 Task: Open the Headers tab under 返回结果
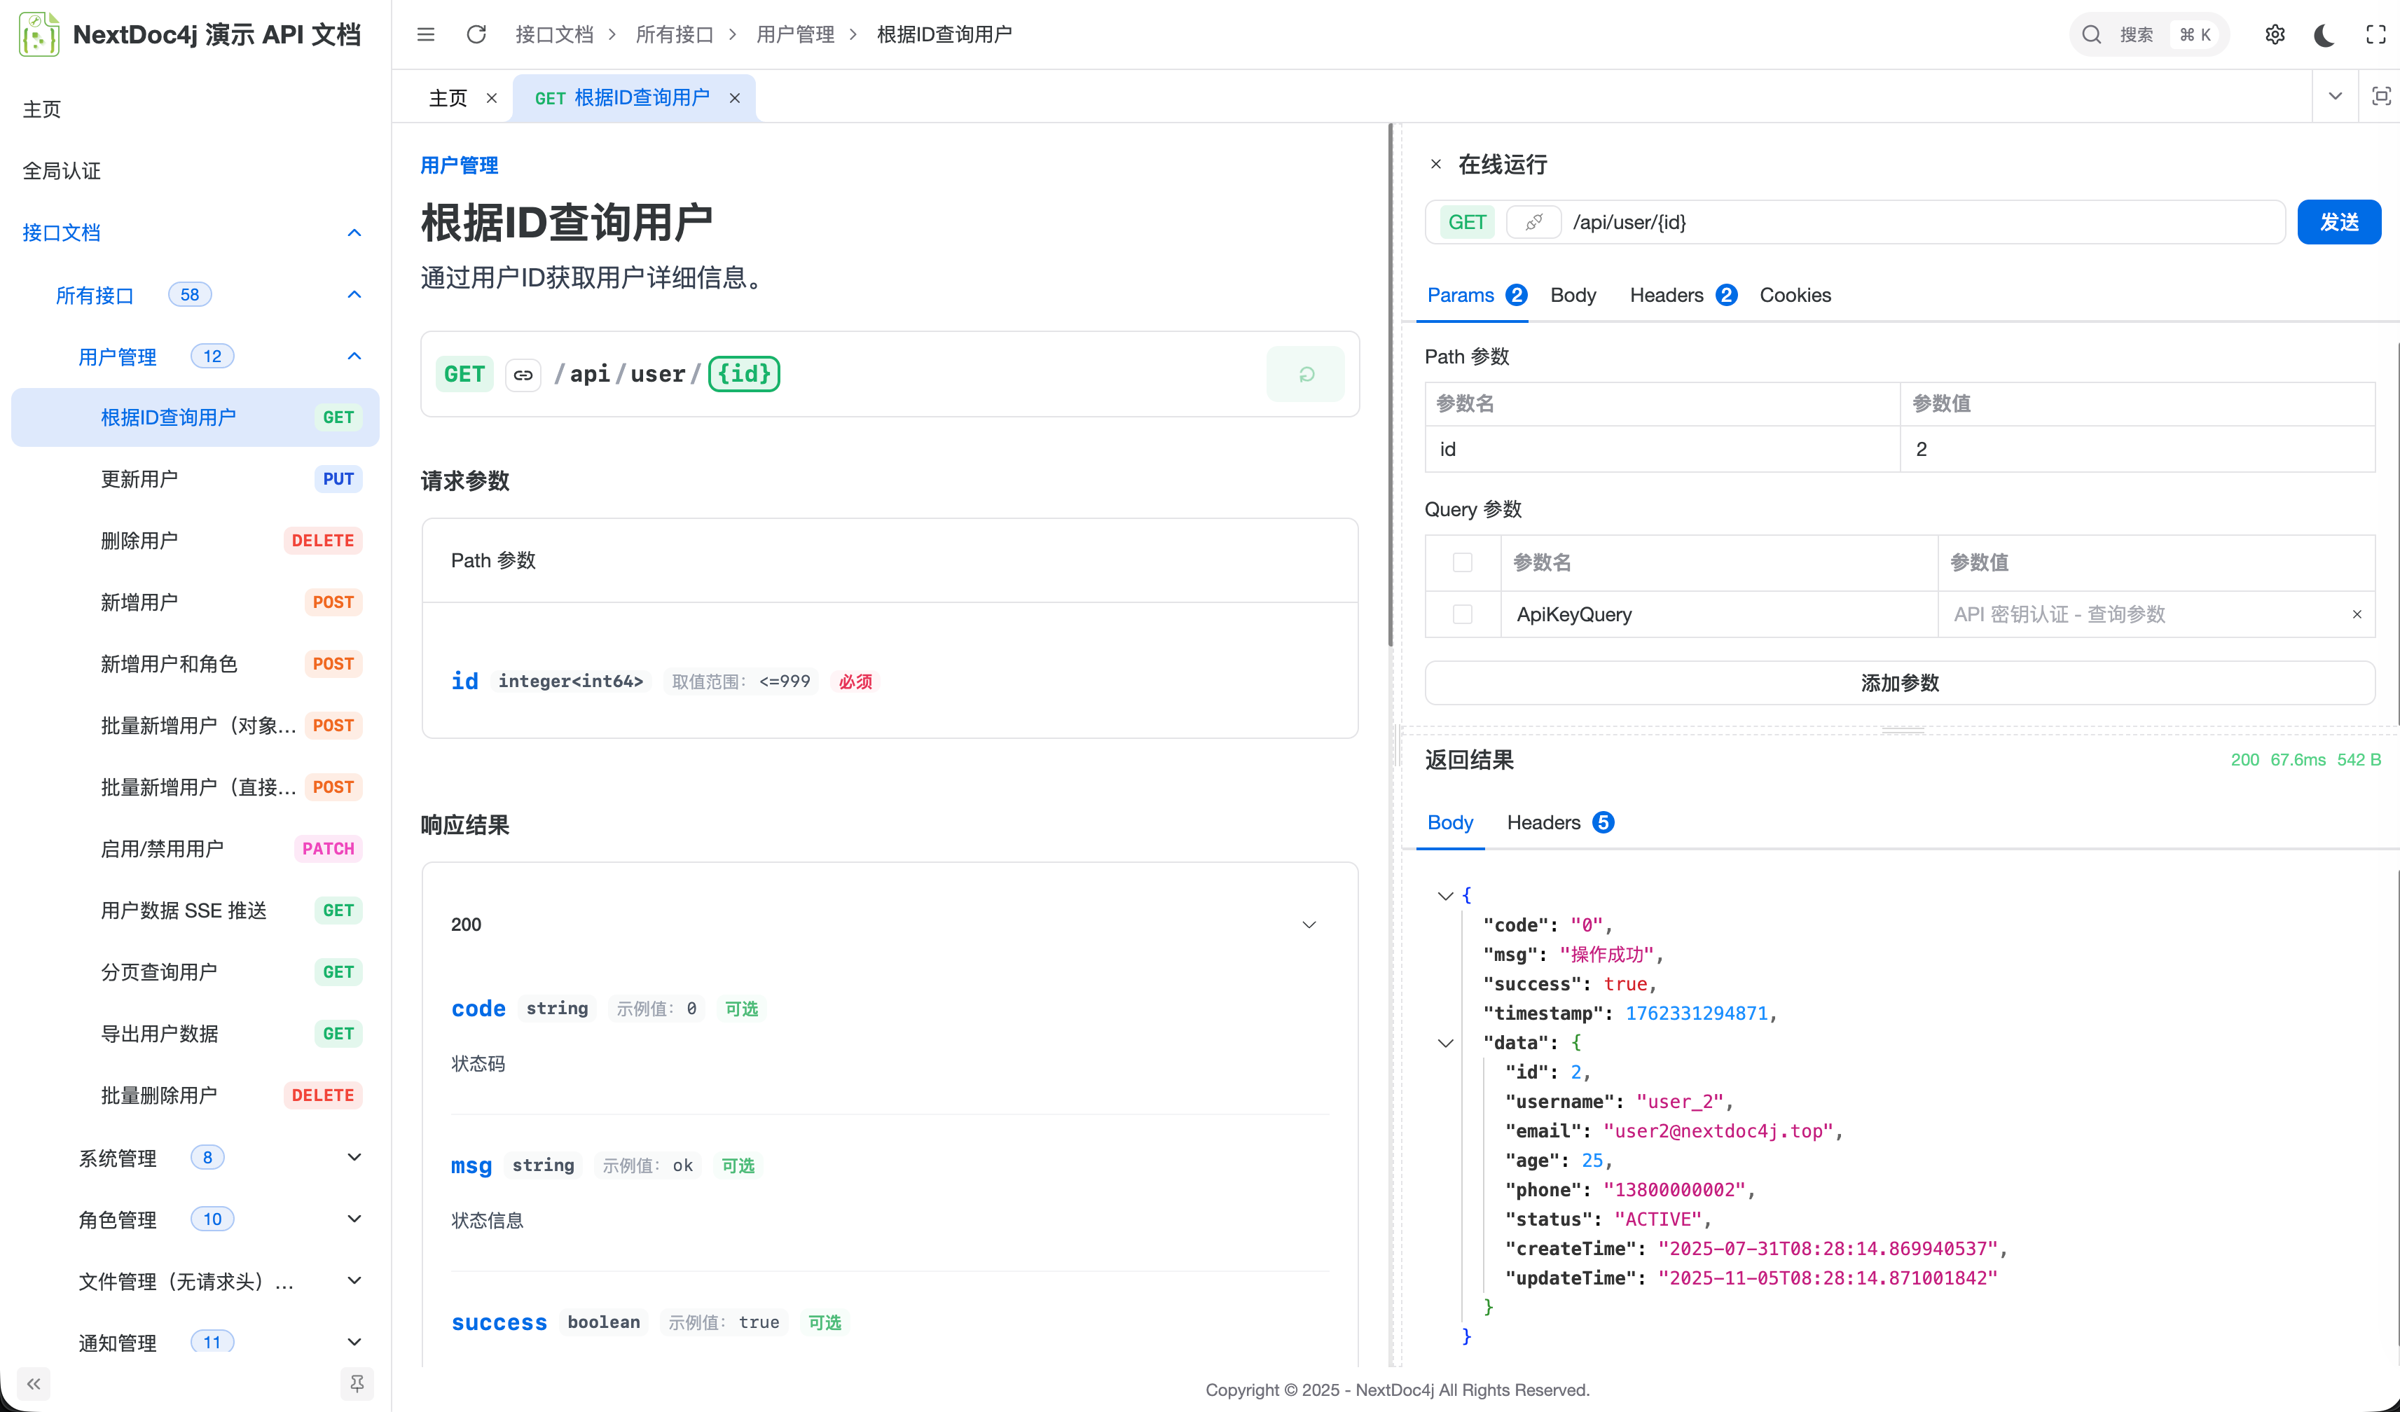pos(1545,823)
